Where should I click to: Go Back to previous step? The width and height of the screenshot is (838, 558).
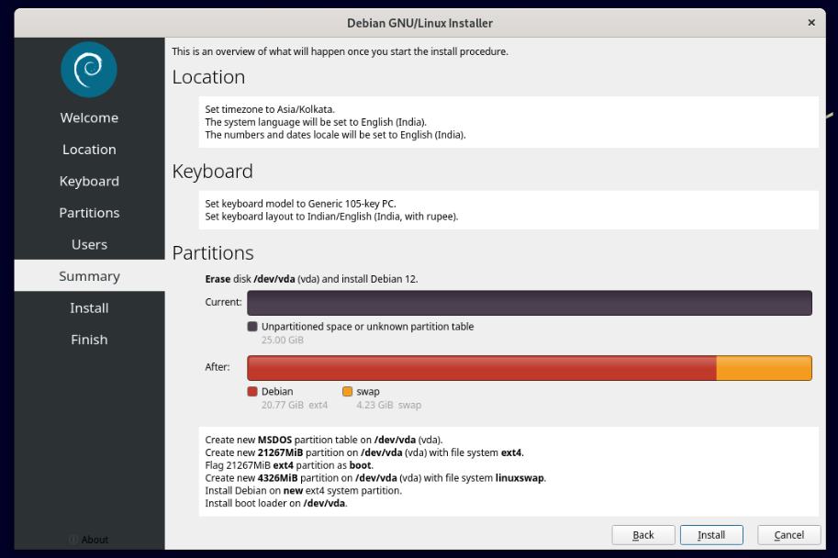point(643,535)
